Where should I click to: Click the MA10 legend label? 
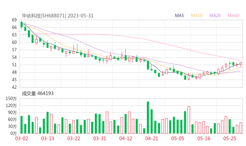pos(196,16)
